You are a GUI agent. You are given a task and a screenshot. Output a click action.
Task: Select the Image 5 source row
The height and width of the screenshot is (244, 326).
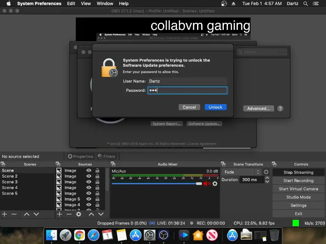(x=80, y=199)
